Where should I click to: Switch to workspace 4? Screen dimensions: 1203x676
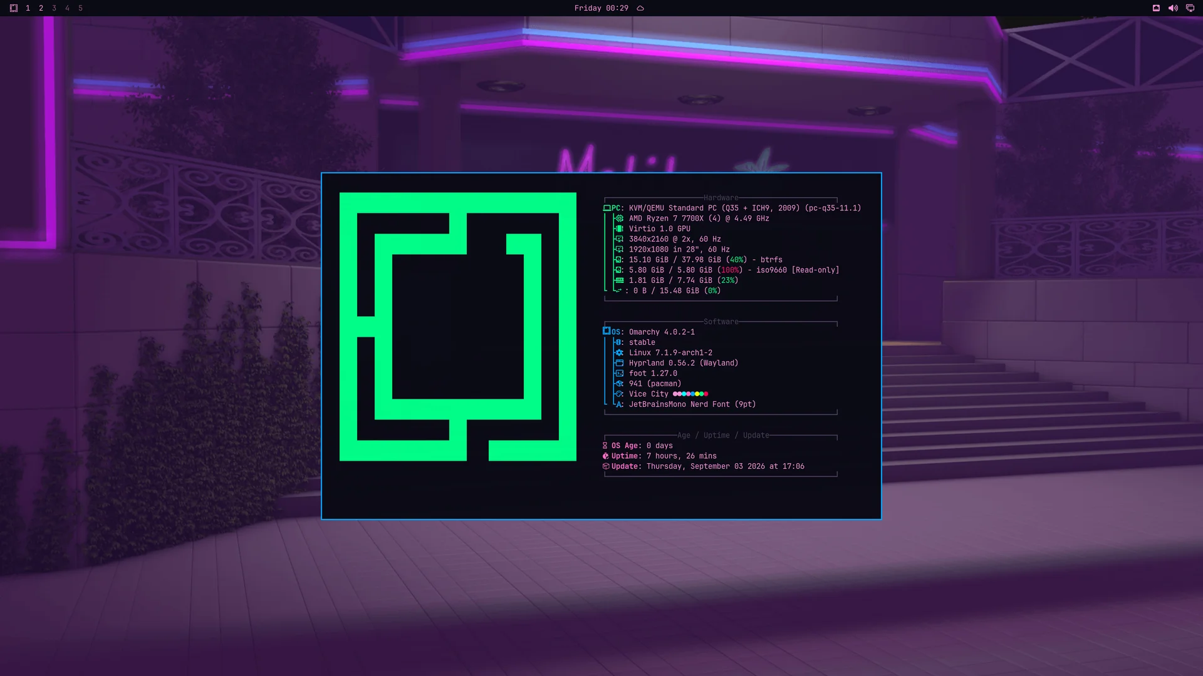click(x=67, y=8)
